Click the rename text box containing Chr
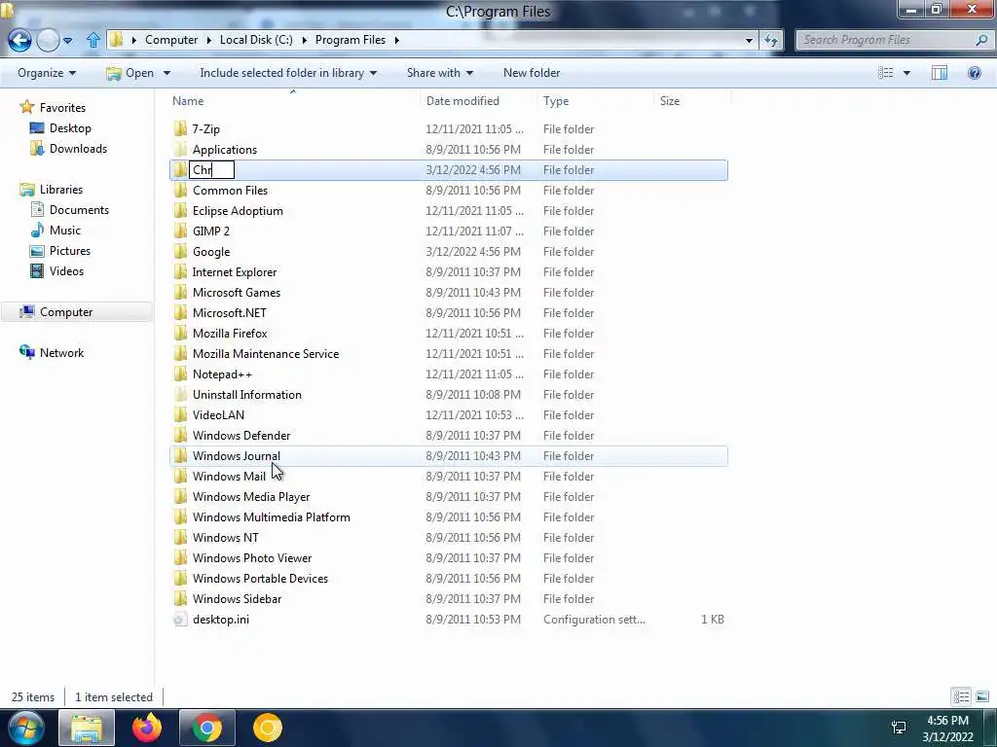The image size is (997, 747). [211, 170]
